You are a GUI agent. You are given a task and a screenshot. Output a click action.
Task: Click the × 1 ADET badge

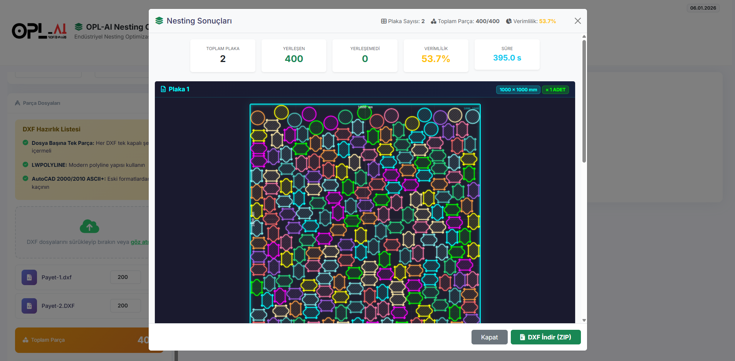(x=555, y=90)
